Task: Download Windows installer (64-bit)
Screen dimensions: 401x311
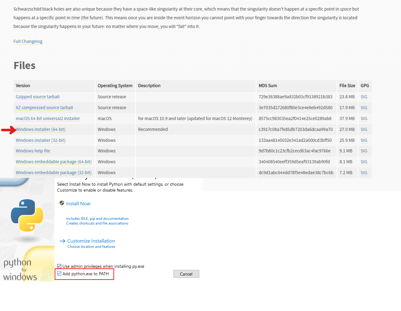Action: 41,129
